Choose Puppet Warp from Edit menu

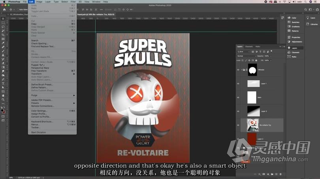click(53, 65)
